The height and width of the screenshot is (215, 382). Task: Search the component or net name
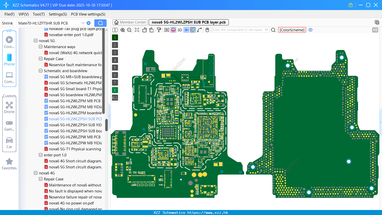(x=273, y=30)
